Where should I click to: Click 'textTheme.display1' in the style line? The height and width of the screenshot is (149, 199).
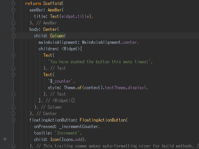(125, 88)
